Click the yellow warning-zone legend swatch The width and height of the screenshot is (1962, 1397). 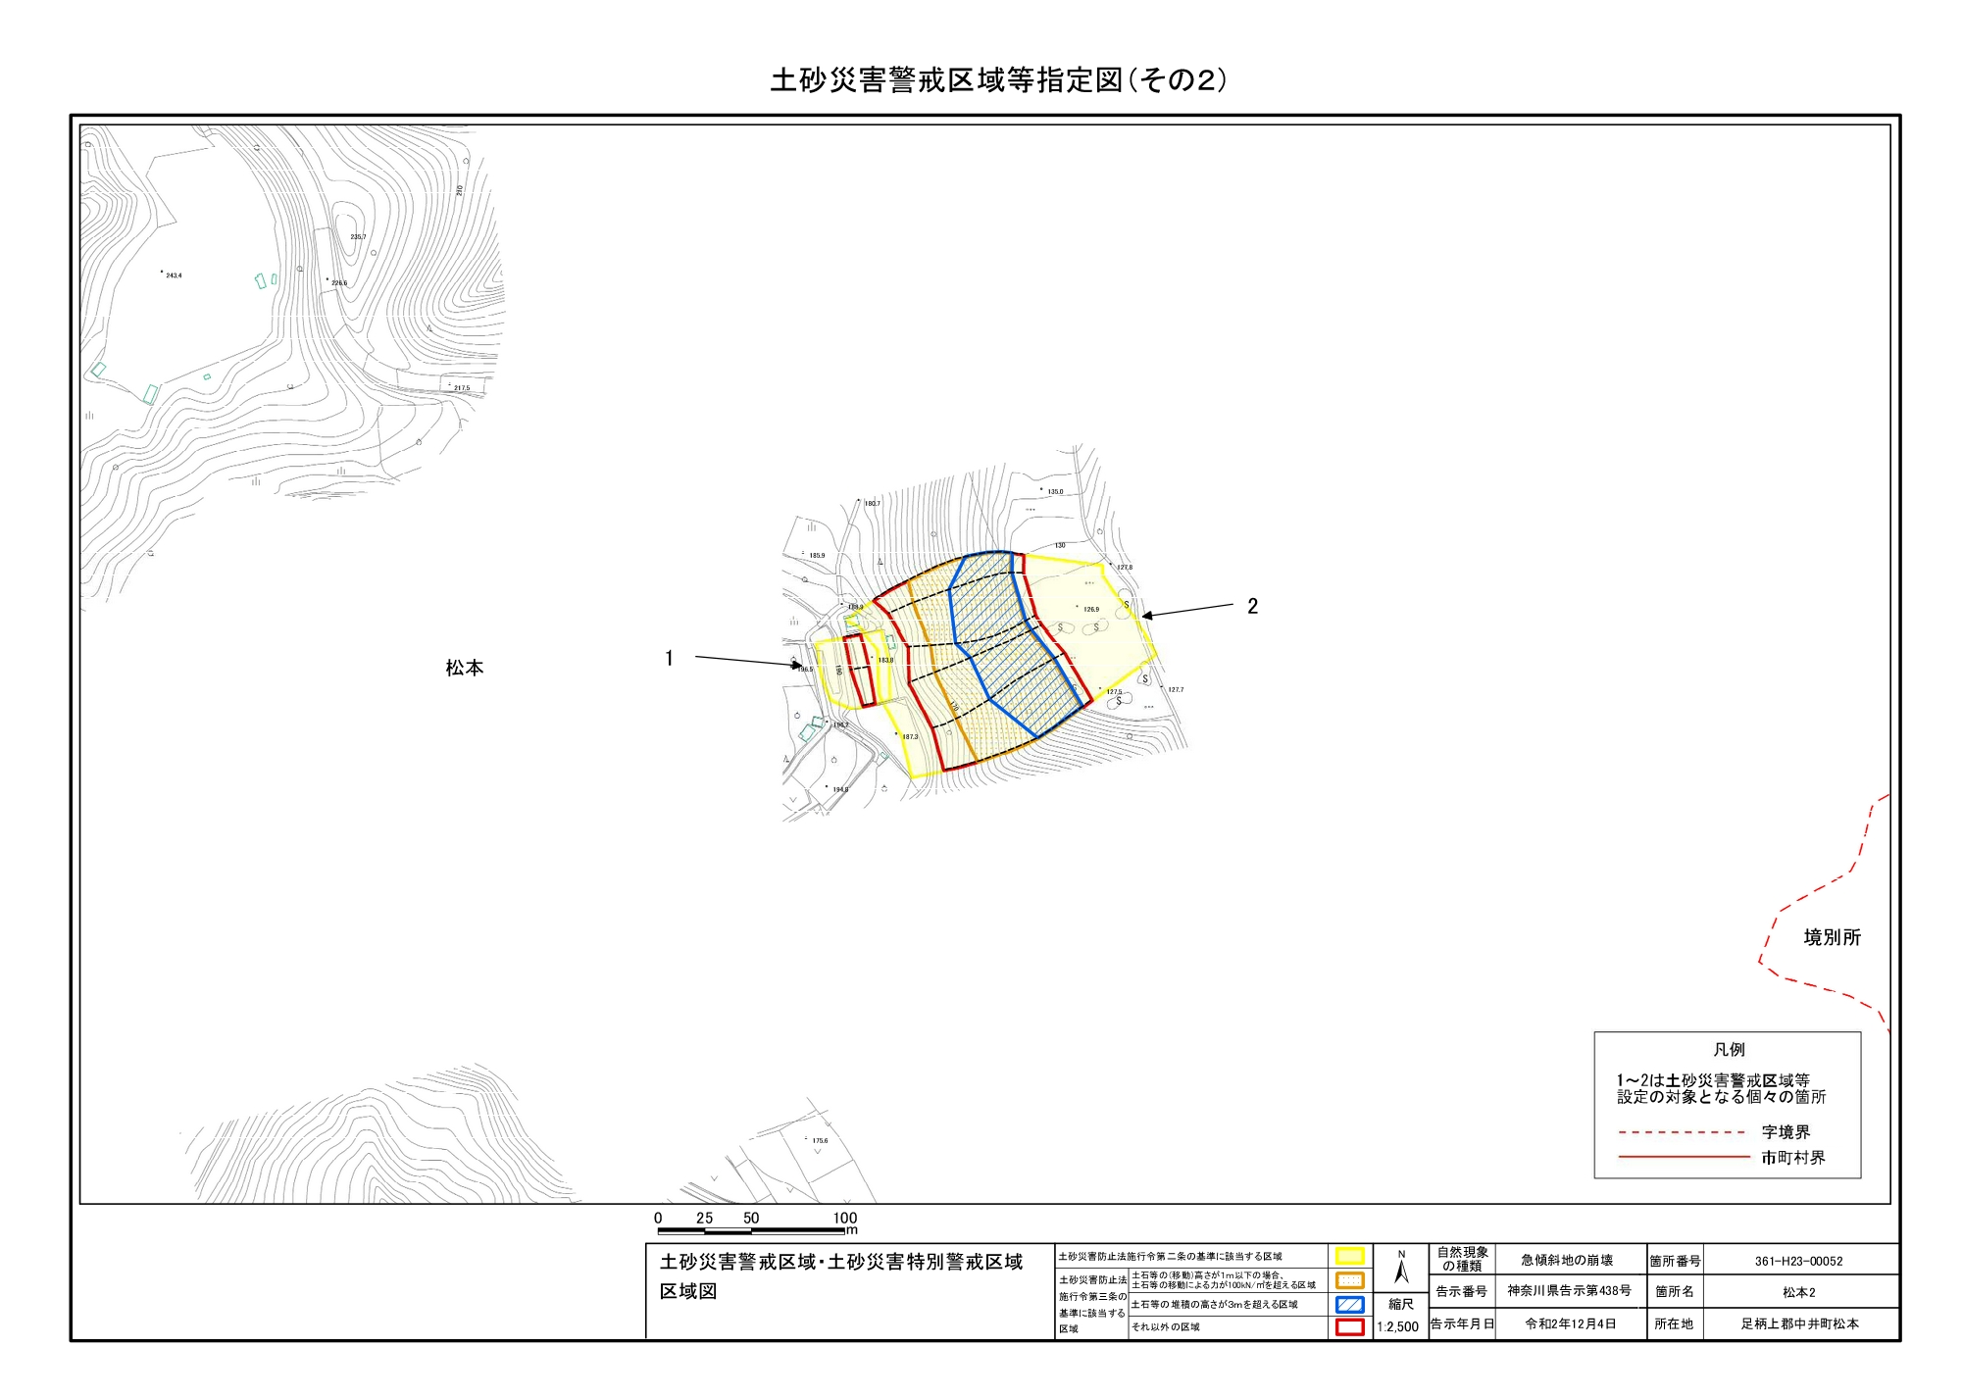pos(1349,1256)
